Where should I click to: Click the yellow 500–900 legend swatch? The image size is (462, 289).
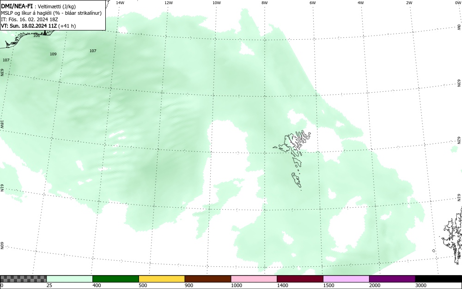[162, 279]
